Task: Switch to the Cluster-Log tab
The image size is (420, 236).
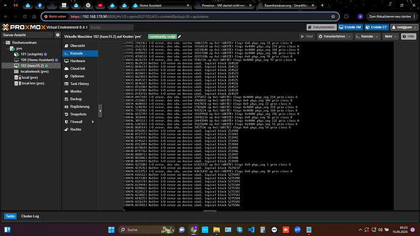Action: 30,216
